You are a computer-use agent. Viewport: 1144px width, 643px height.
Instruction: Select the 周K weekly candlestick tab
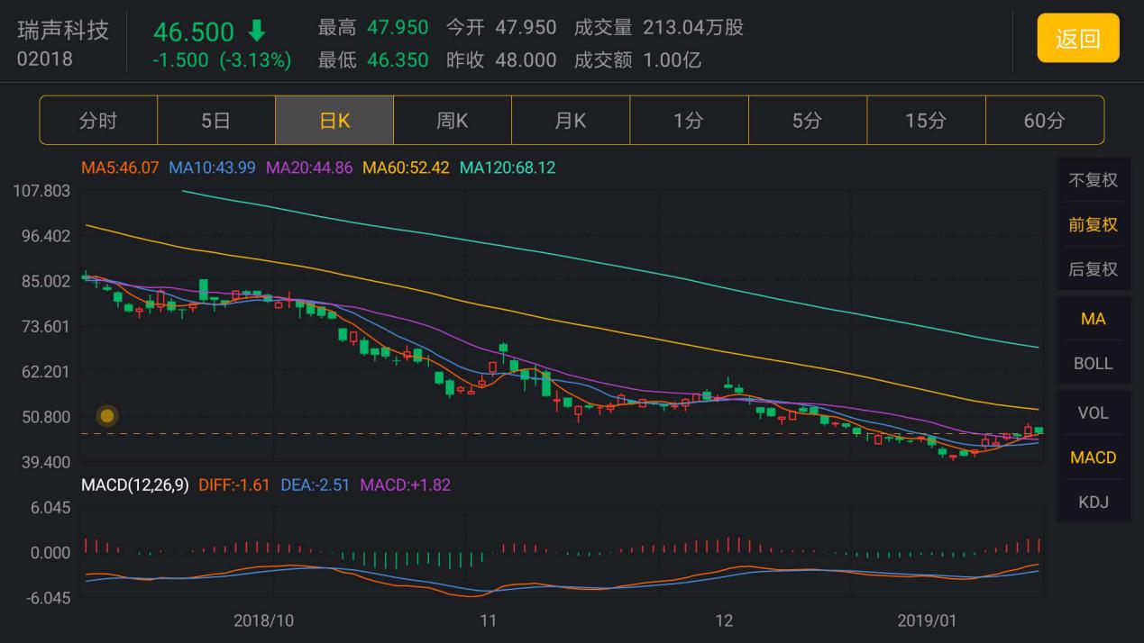(x=453, y=120)
